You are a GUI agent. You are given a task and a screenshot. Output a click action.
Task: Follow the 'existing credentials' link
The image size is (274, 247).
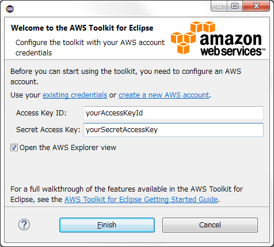click(75, 95)
